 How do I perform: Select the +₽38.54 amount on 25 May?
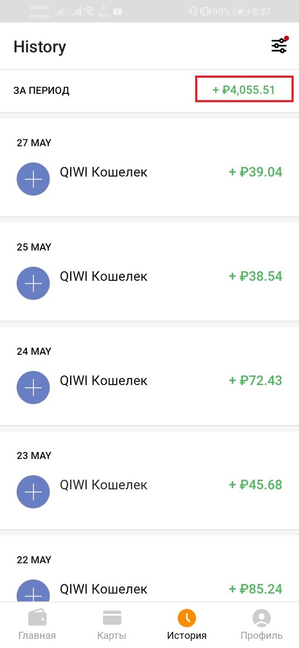(255, 276)
